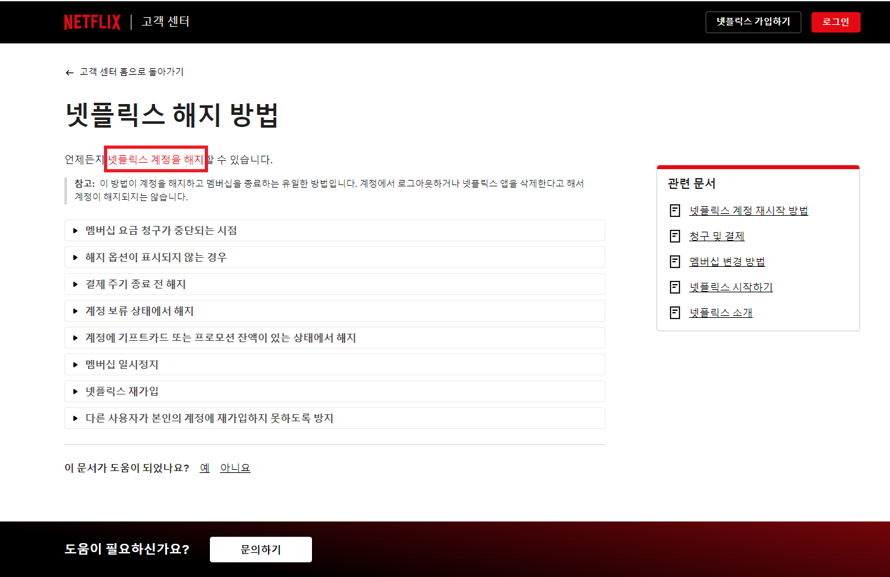Expand 결제 주기 종료 전 해지 section

(335, 284)
